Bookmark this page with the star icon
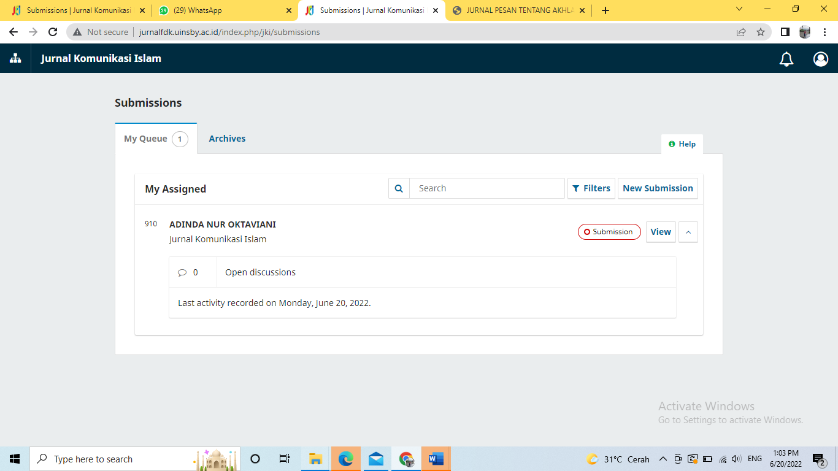The width and height of the screenshot is (838, 471). (x=761, y=32)
